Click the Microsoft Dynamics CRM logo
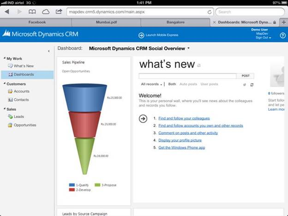 (x=41, y=34)
